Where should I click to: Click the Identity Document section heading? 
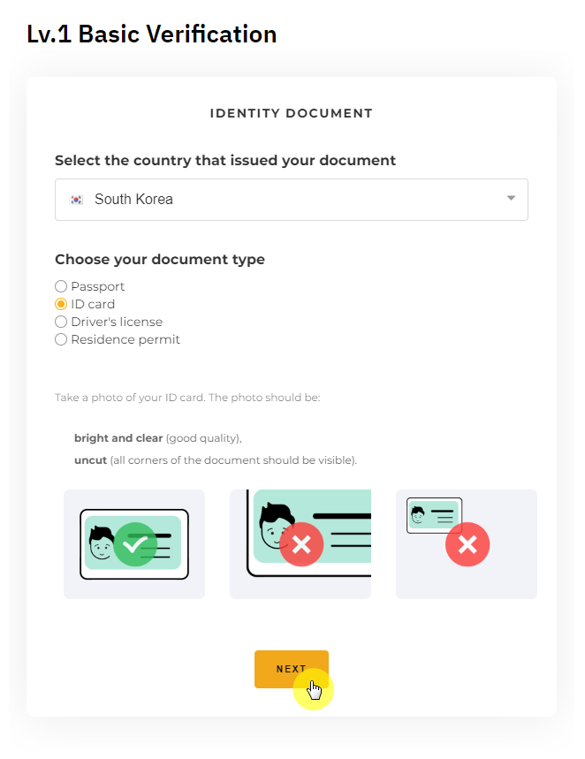[x=292, y=113]
